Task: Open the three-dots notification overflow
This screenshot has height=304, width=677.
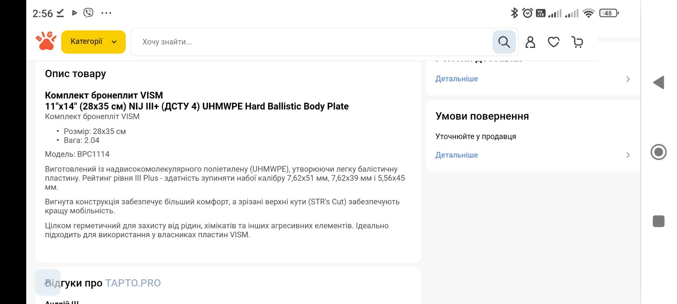Action: click(x=106, y=13)
